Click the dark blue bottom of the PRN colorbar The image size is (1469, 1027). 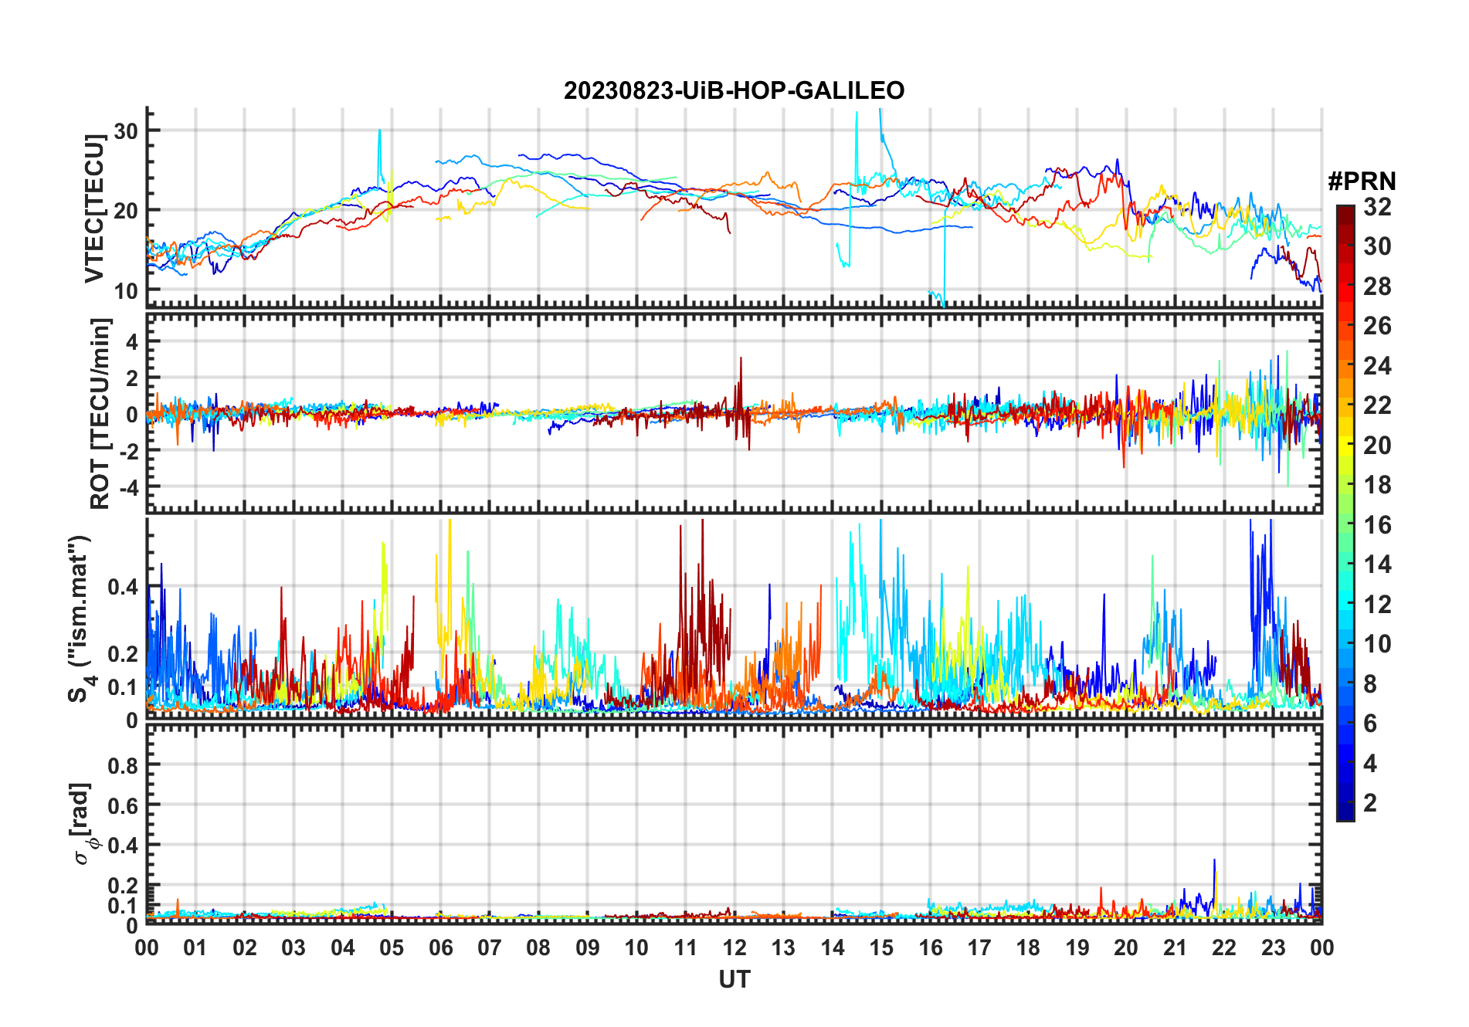[x=1345, y=815]
